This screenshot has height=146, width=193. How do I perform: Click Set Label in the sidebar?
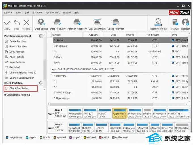tap(15, 67)
